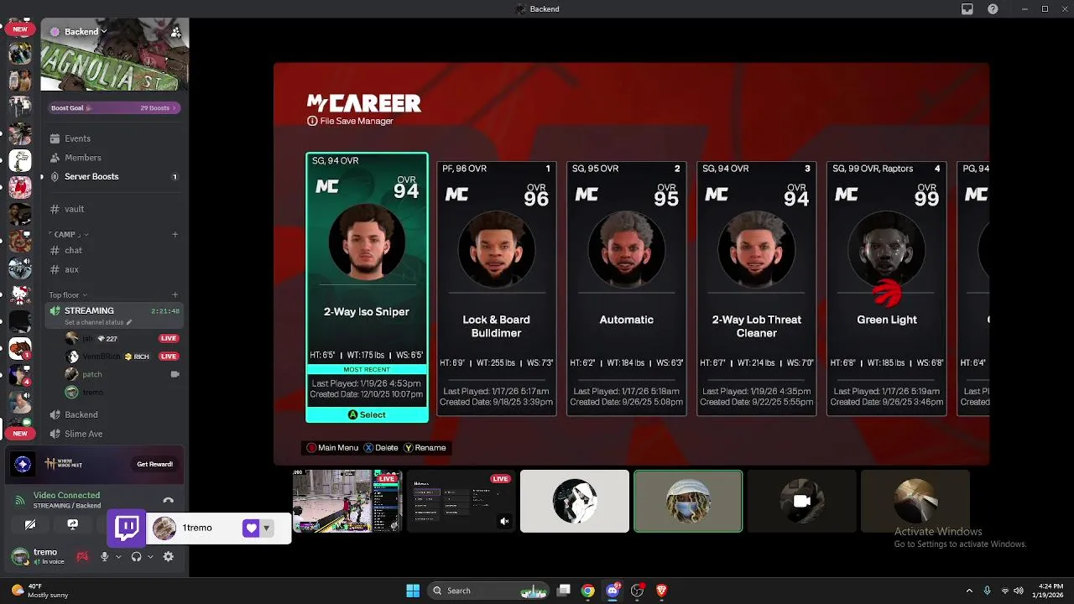This screenshot has height=604, width=1074.
Task: Click the Get Reward! button
Action: click(x=155, y=464)
